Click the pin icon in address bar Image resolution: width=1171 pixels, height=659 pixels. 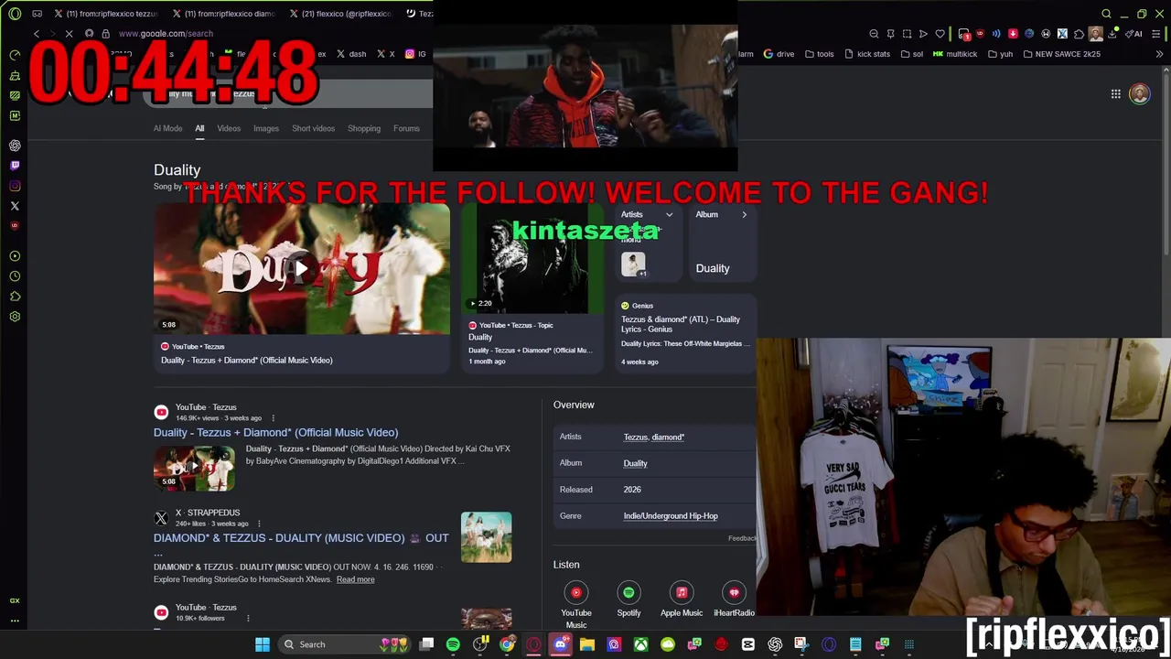coord(890,34)
